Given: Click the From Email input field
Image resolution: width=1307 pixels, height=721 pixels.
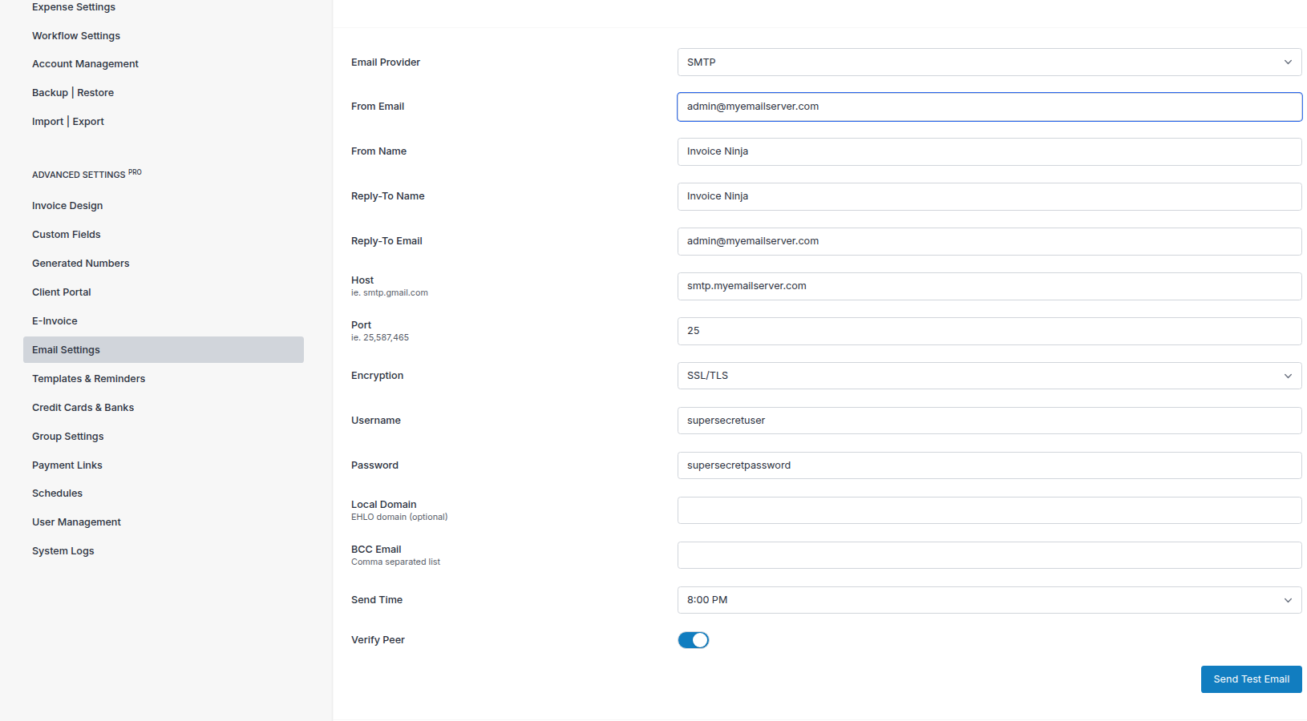Looking at the screenshot, I should [x=989, y=107].
